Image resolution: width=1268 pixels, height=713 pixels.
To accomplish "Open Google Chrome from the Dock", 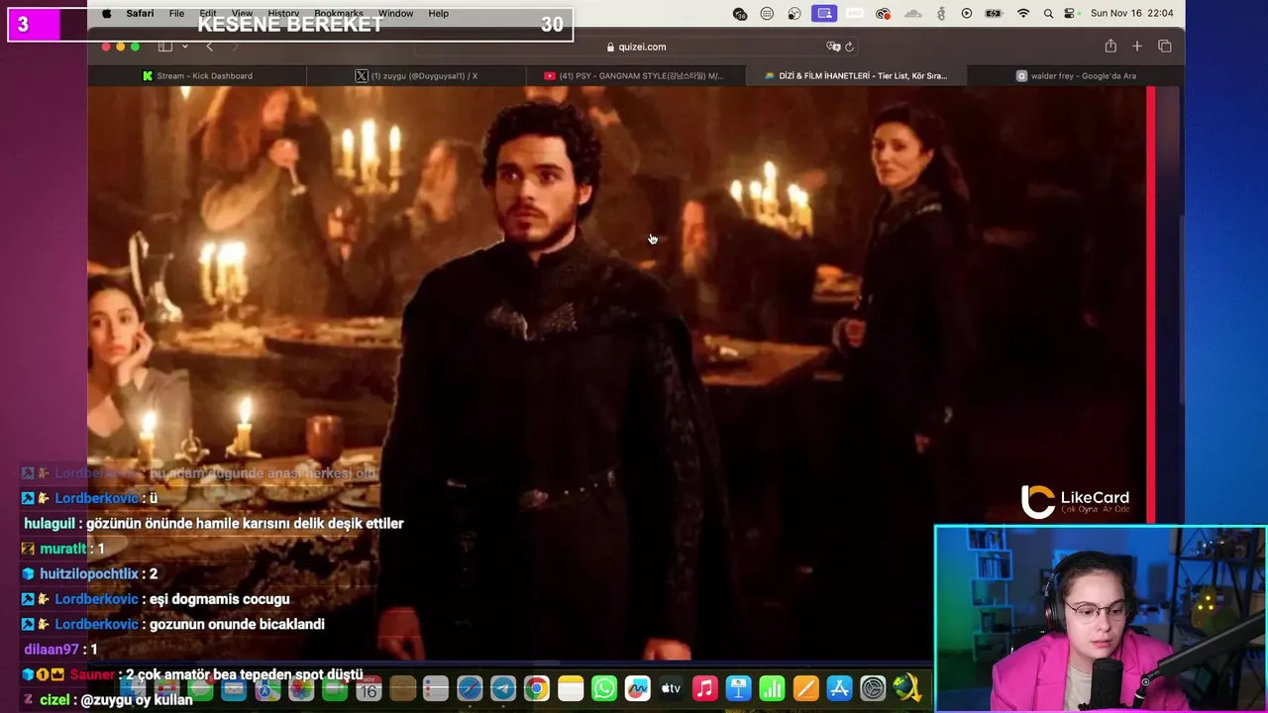I will point(536,688).
